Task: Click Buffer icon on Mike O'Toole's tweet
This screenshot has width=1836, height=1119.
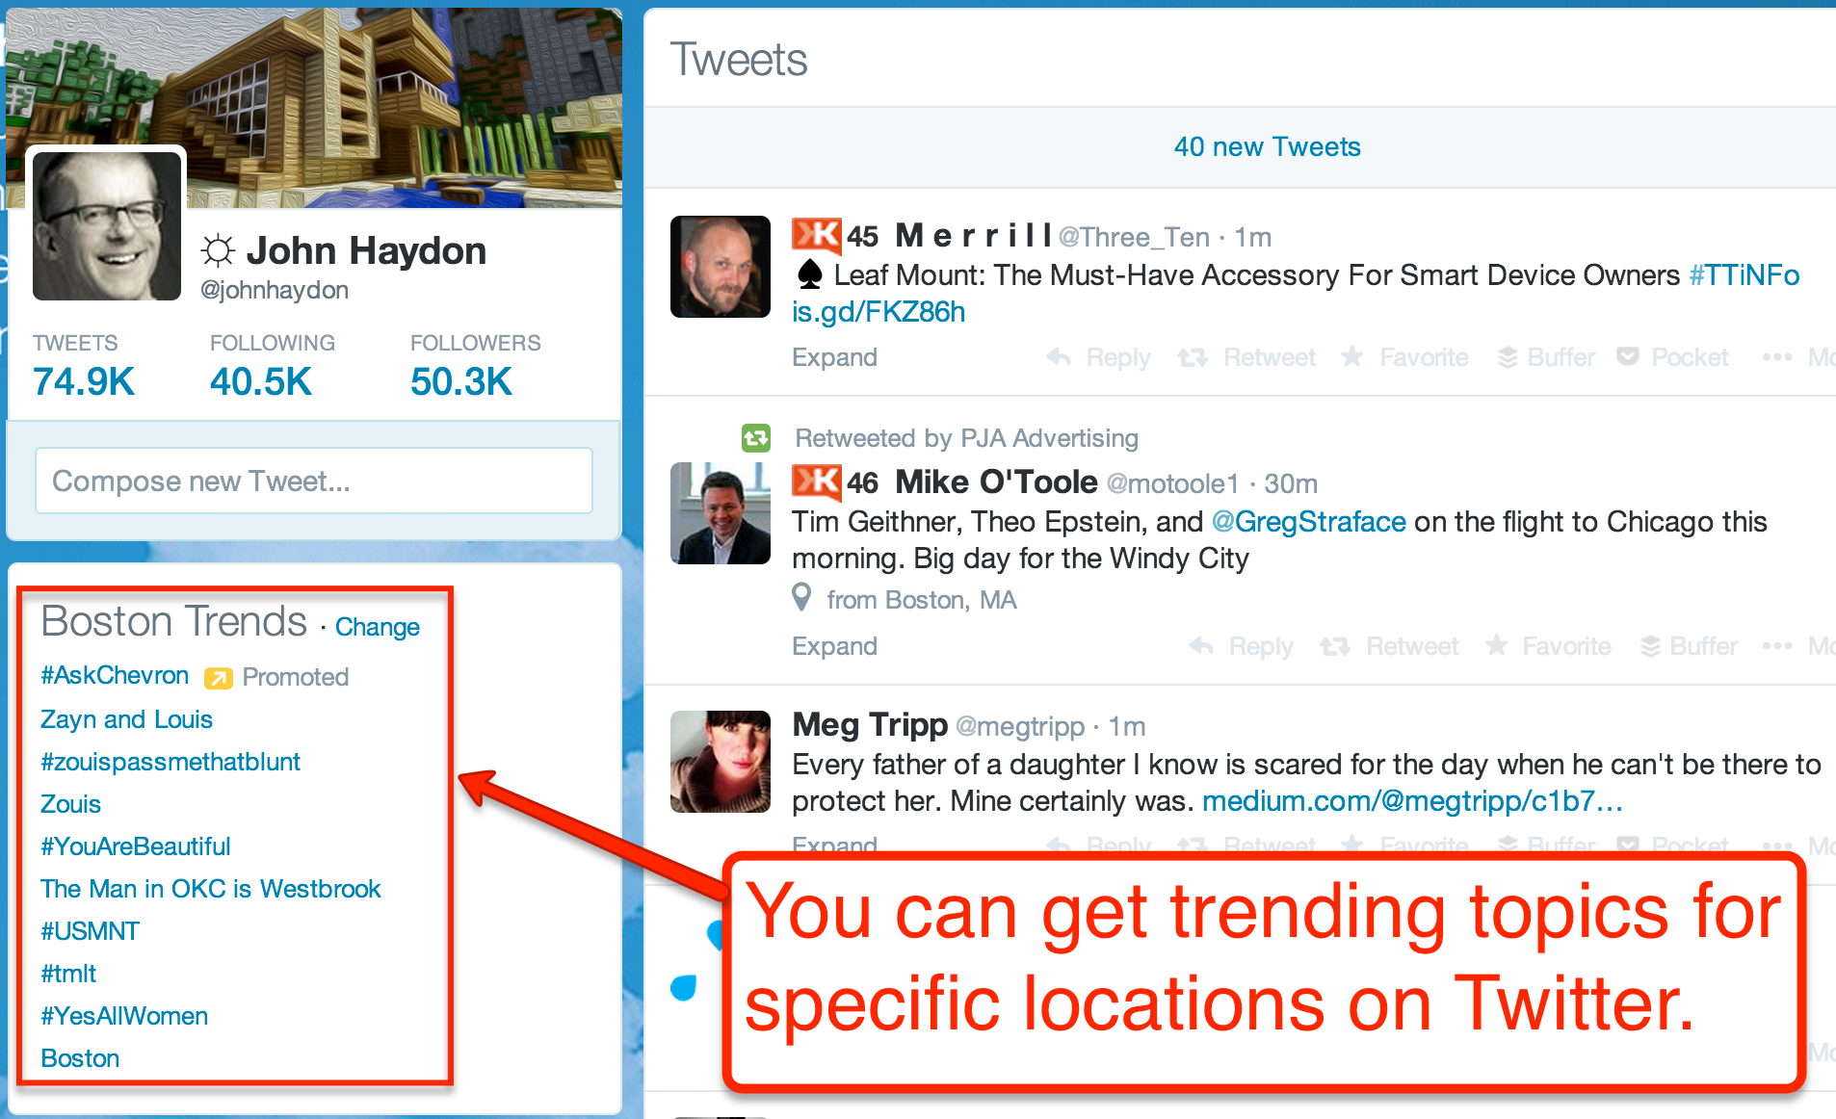Action: [1650, 646]
